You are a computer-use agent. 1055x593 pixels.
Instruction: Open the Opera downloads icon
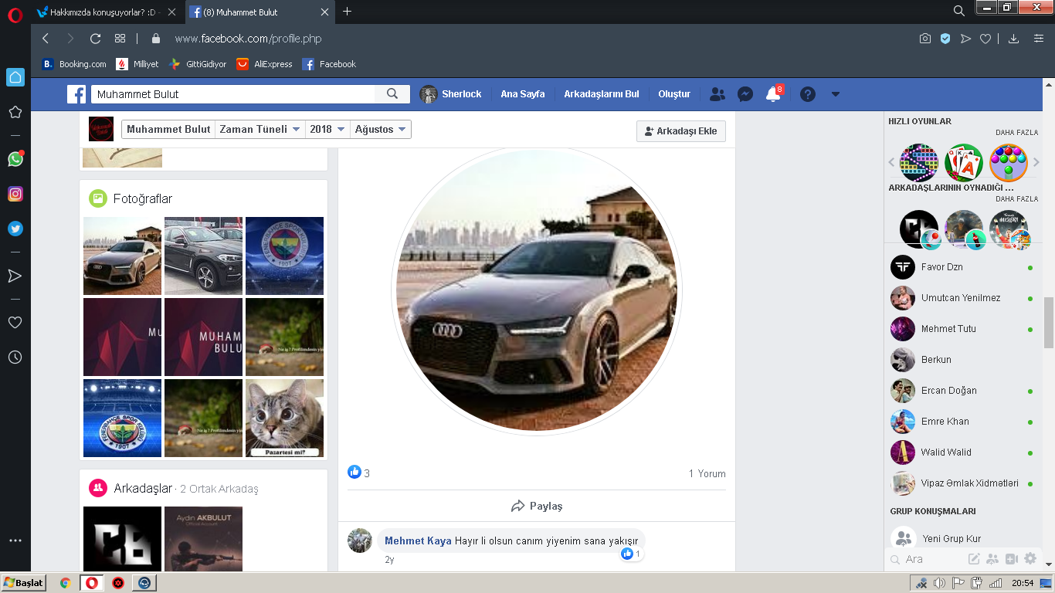(x=1014, y=39)
